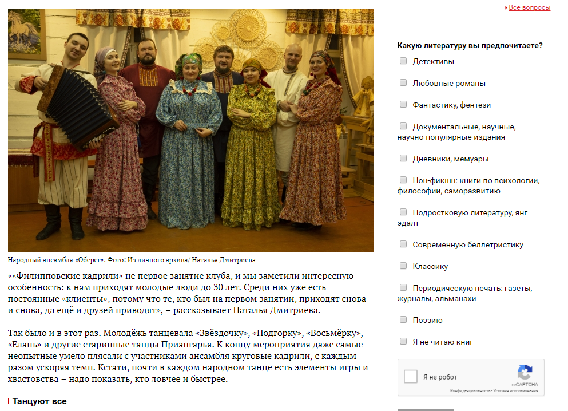Open the 'Все вопросы' link
The image size is (568, 411).
(529, 7)
